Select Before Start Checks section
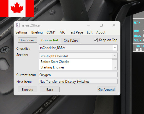The width and height of the screenshot is (144, 114). click(x=76, y=62)
